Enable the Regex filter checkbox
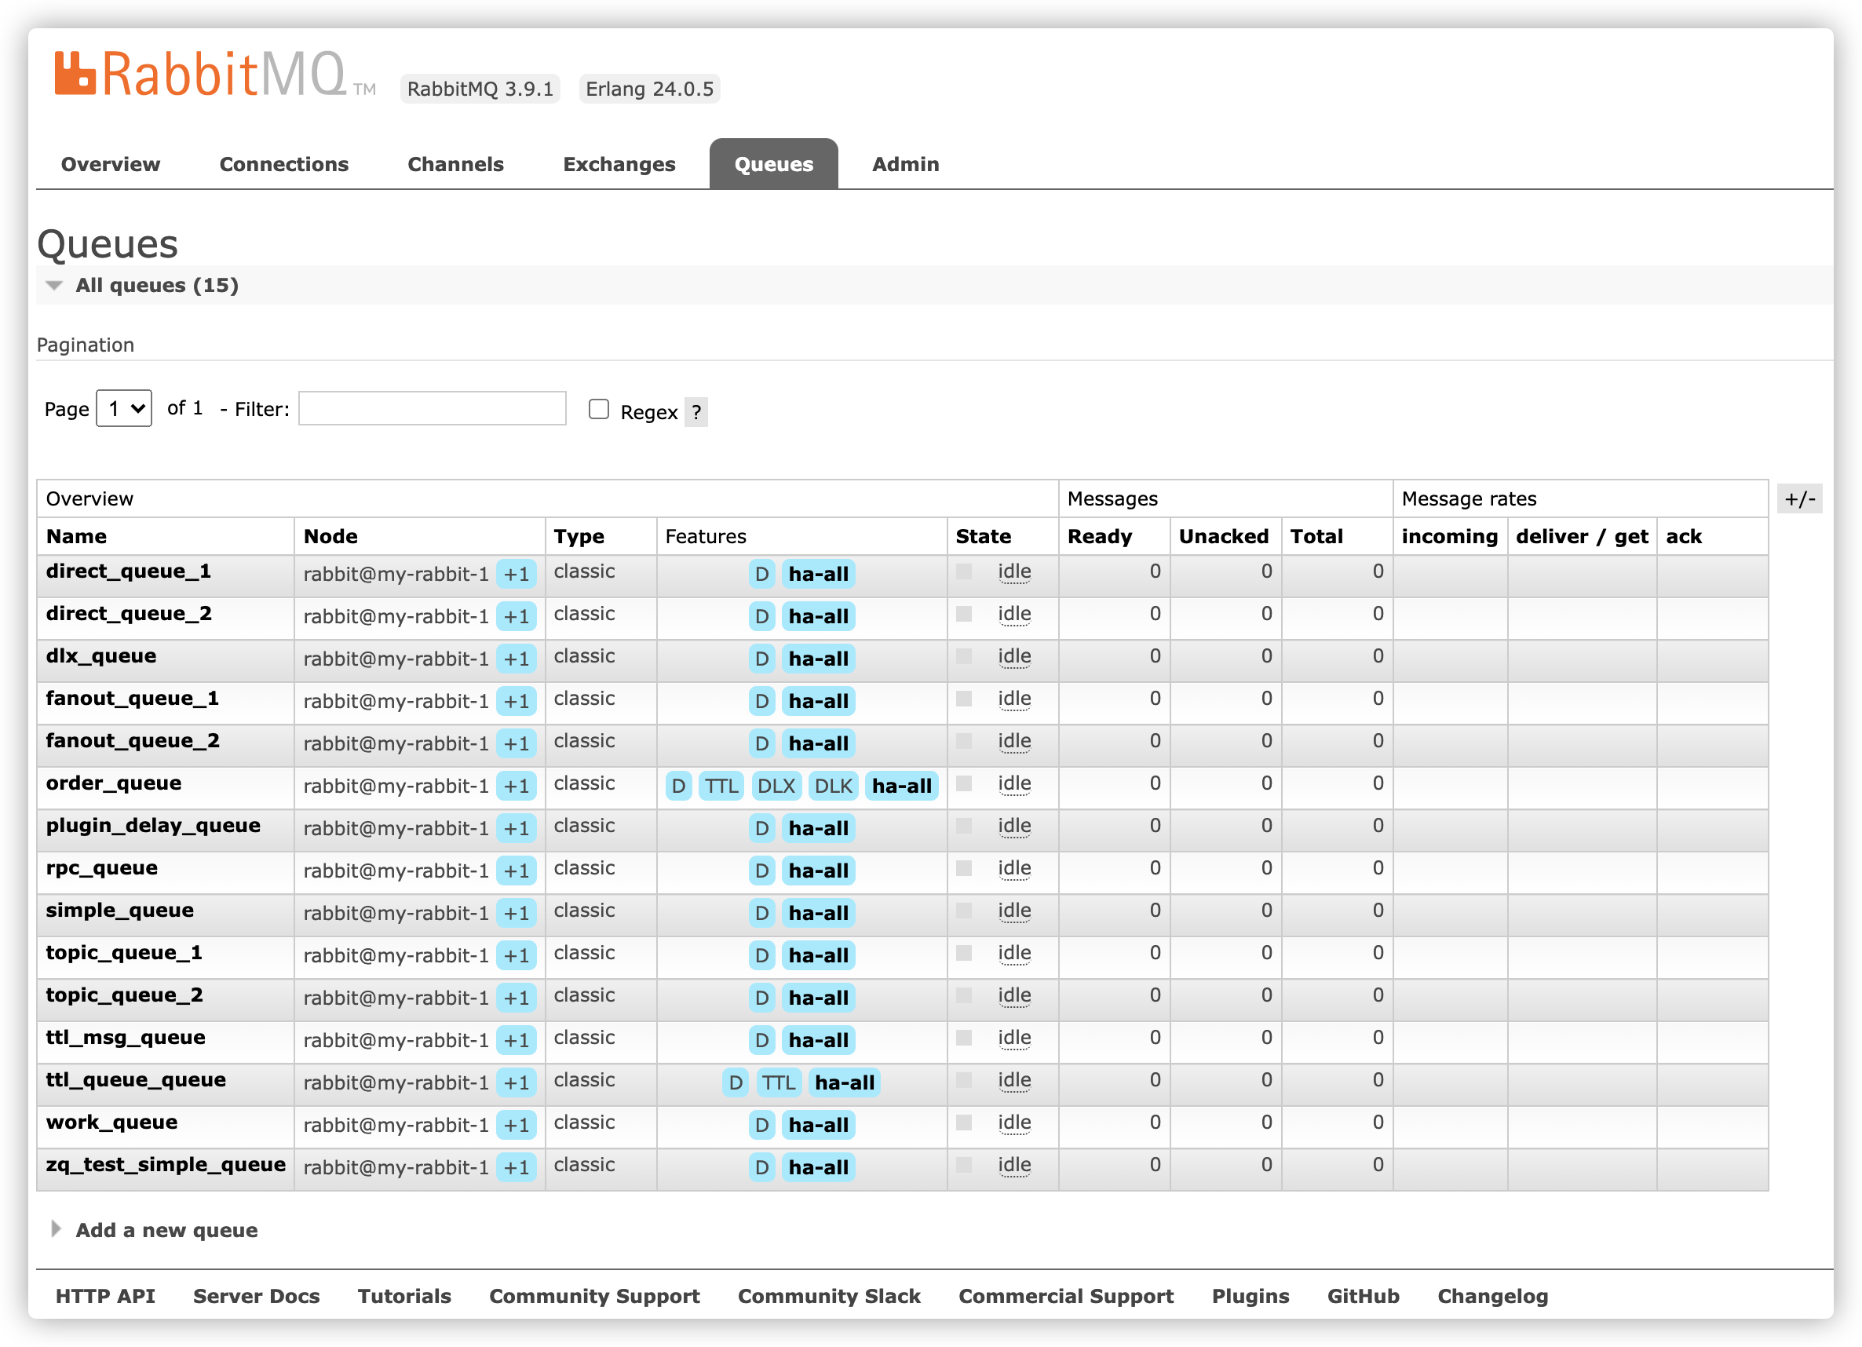 (598, 410)
